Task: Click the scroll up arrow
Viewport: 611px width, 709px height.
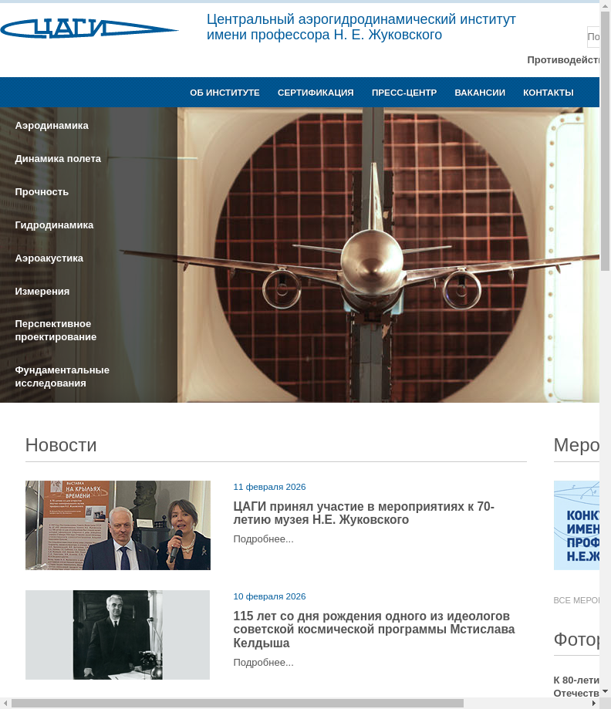Action: [x=605, y=5]
